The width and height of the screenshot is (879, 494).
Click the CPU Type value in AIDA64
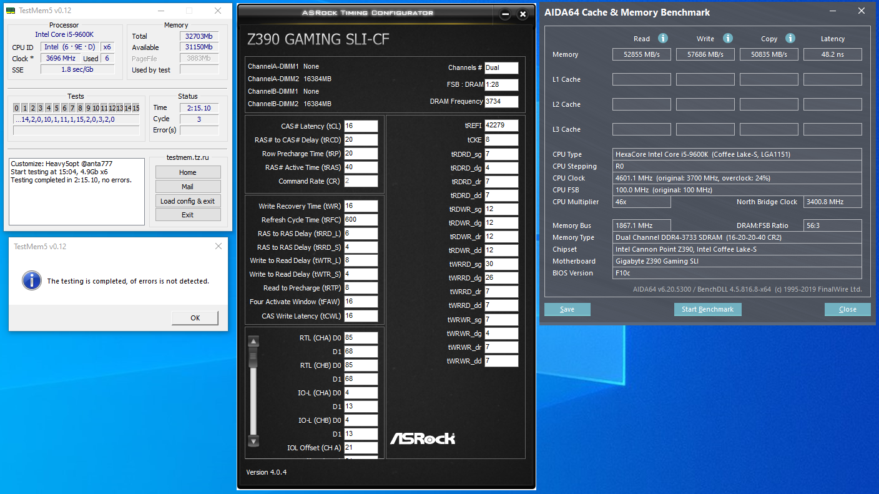737,154
